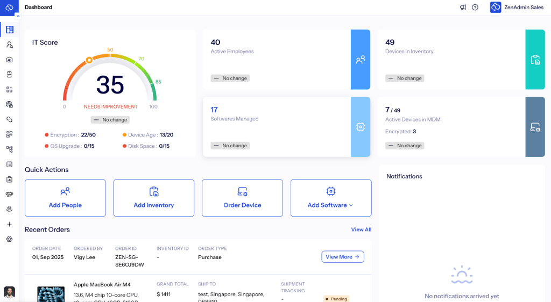Click the Active Devices in MDM icon

tap(535, 127)
